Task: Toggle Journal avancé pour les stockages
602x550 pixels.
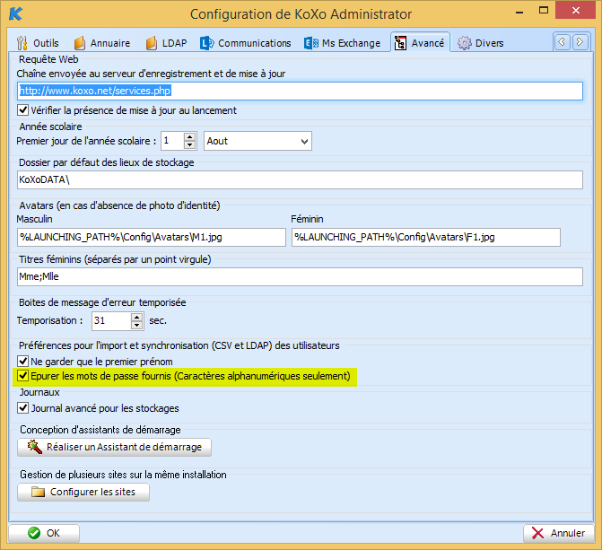Action: tap(23, 408)
